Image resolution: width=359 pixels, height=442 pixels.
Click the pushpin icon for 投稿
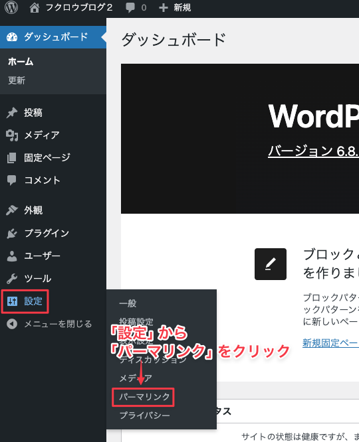[12, 113]
